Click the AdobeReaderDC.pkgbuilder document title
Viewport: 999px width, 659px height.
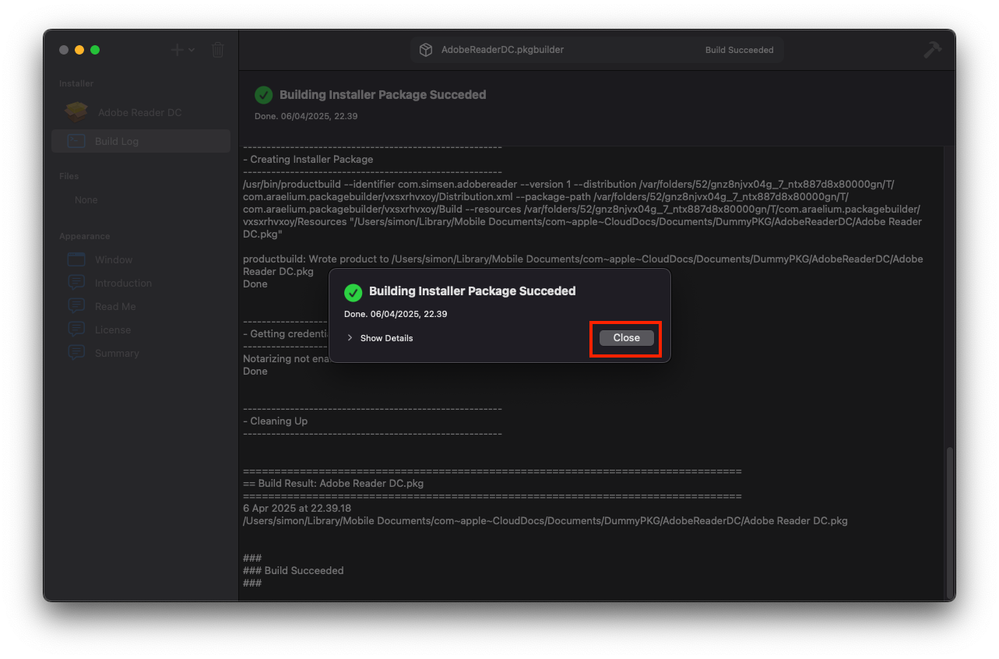click(x=502, y=50)
